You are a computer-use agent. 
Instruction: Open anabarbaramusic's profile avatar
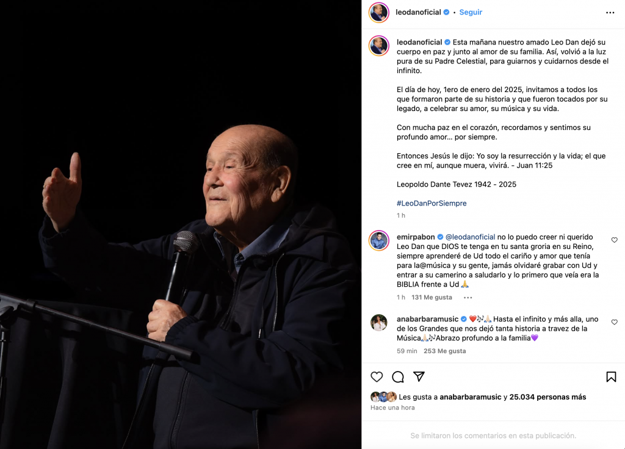pos(378,323)
